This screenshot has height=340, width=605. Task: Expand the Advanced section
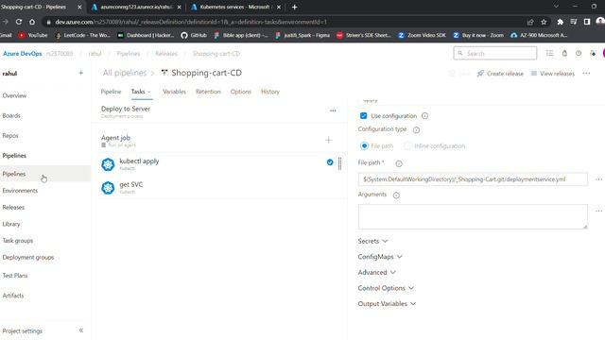click(x=377, y=273)
